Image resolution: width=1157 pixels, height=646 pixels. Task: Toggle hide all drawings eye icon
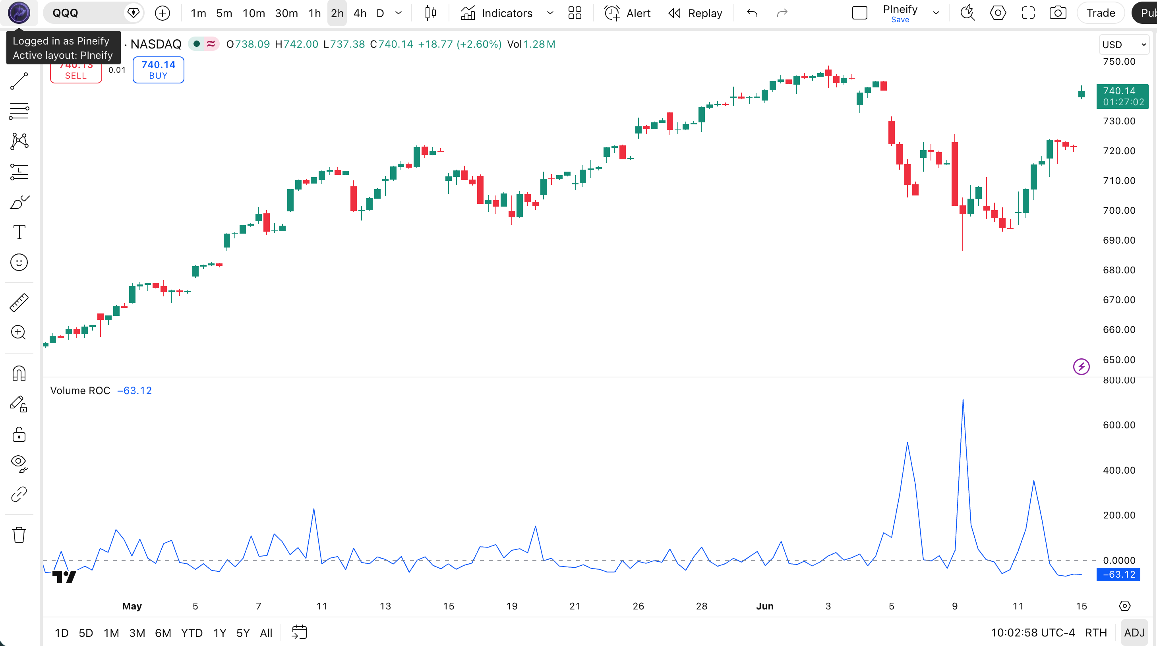point(19,464)
